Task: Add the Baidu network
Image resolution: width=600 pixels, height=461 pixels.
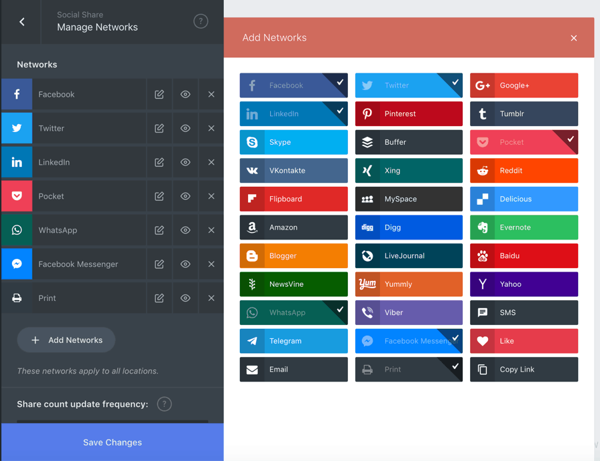Action: click(x=524, y=256)
